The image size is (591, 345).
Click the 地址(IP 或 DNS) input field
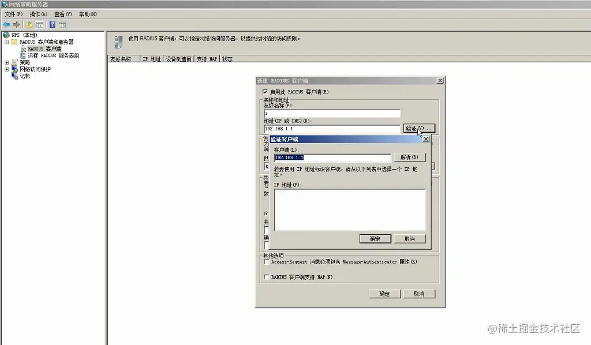pos(332,129)
